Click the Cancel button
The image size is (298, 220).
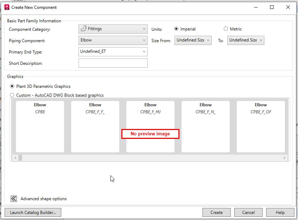248,213
